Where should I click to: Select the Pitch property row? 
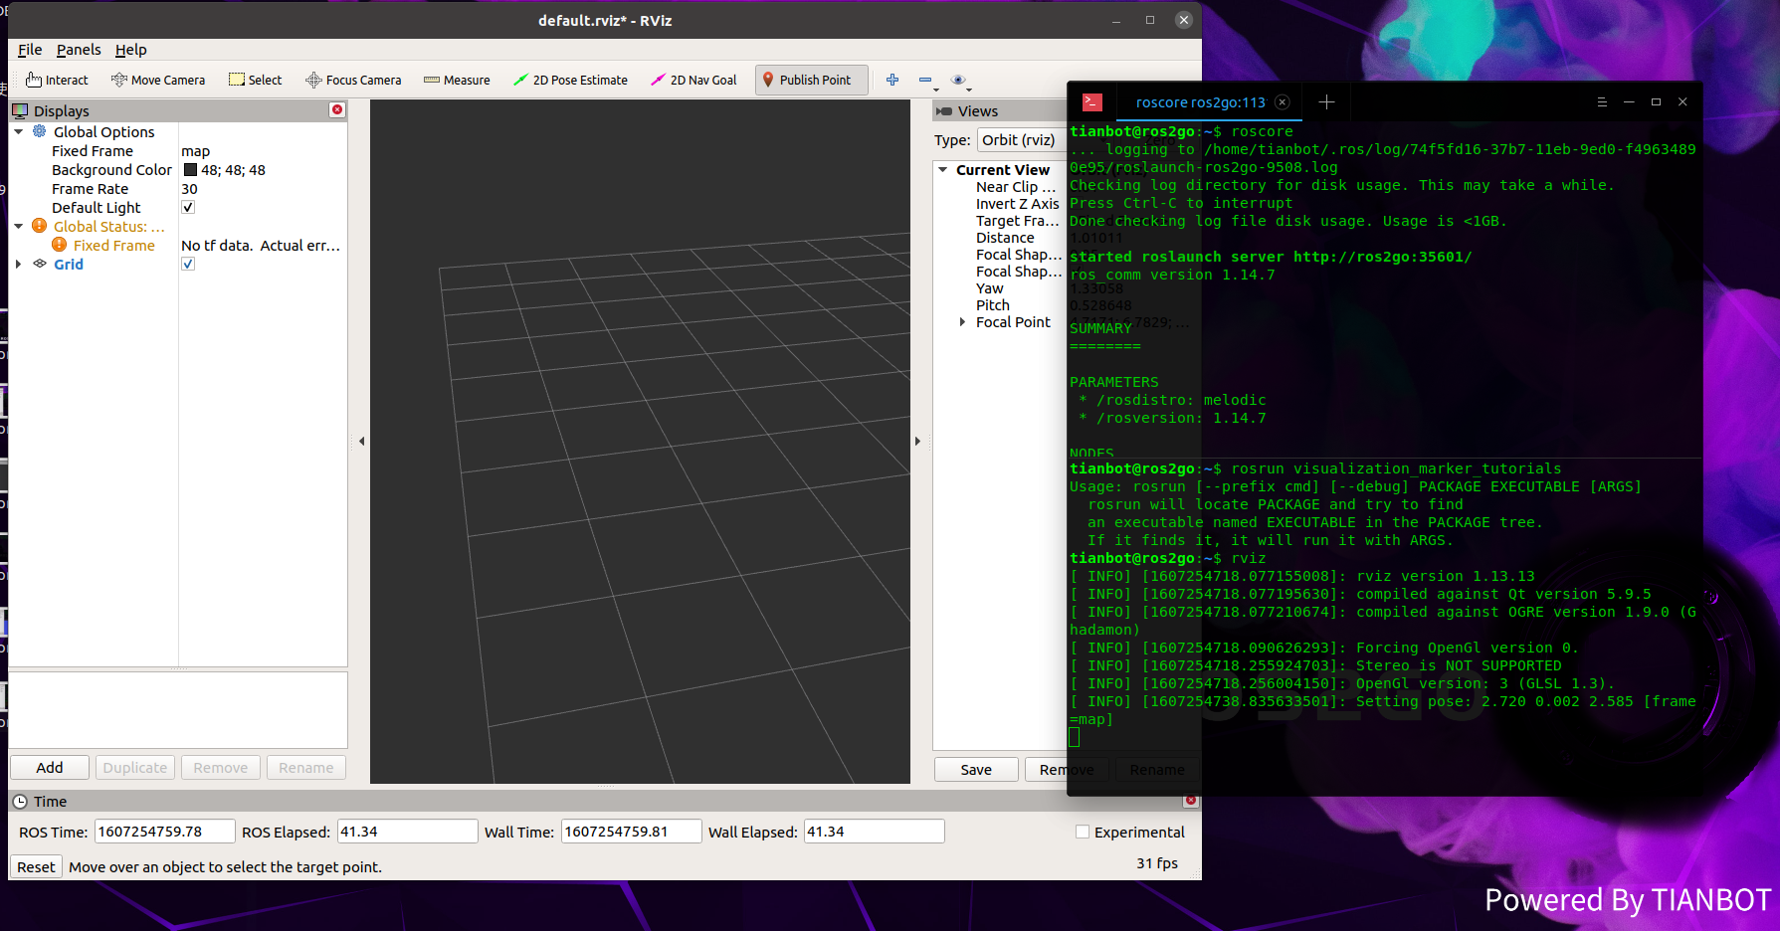[993, 304]
